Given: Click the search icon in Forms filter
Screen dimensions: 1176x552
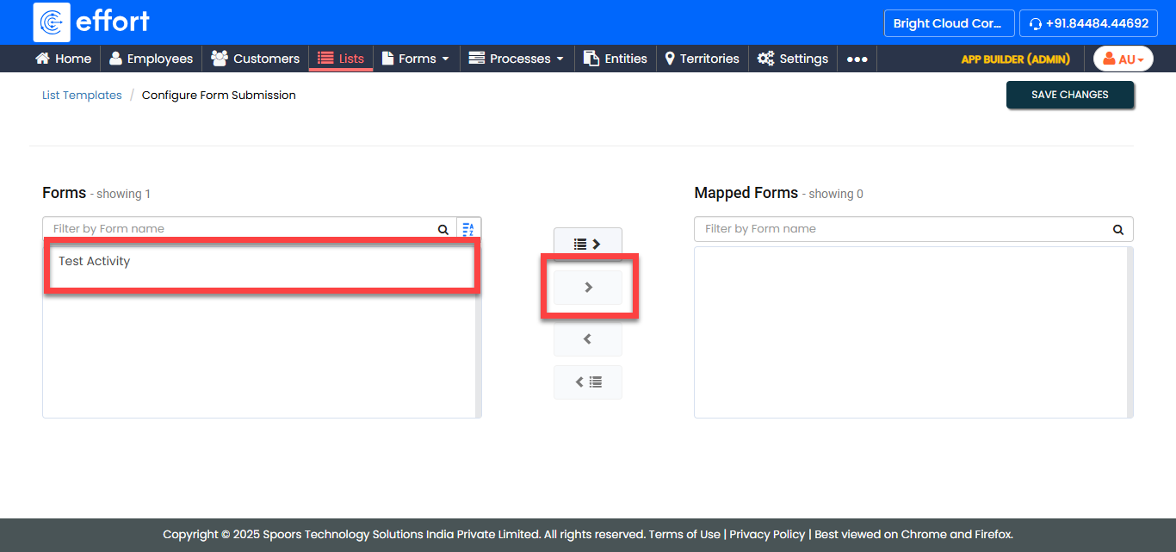Looking at the screenshot, I should [x=443, y=229].
